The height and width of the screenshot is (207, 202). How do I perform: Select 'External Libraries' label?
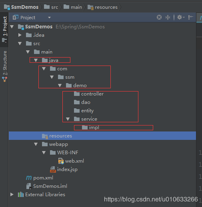point(45,195)
